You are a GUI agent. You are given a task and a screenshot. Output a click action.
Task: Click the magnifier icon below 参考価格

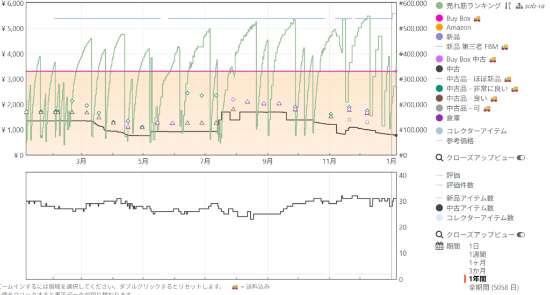click(x=439, y=158)
